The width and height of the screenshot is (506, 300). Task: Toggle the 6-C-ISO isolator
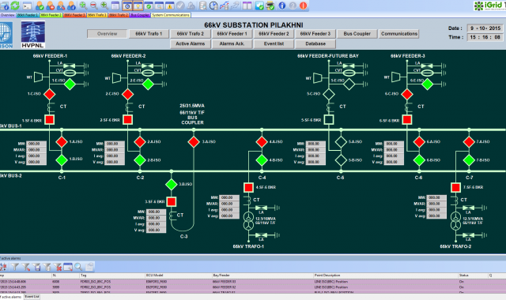(x=407, y=95)
